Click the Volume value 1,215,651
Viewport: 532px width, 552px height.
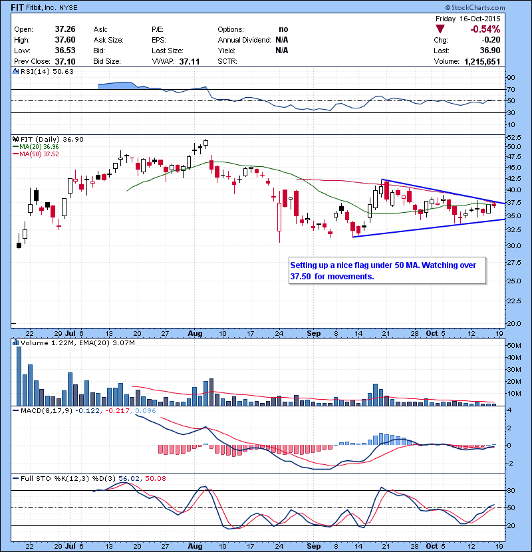click(x=482, y=62)
